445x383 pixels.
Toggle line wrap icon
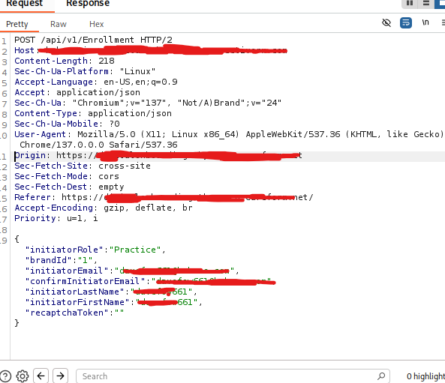coord(406,22)
